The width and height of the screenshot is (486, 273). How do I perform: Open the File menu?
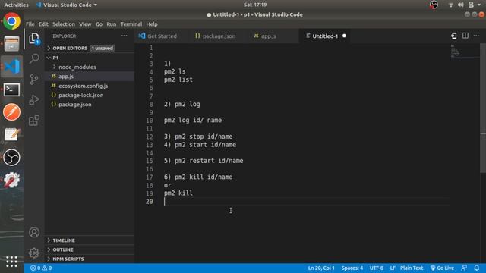[x=30, y=24]
